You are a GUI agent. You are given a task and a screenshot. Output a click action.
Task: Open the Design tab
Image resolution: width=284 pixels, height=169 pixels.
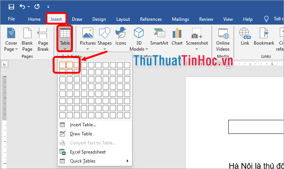tap(99, 19)
